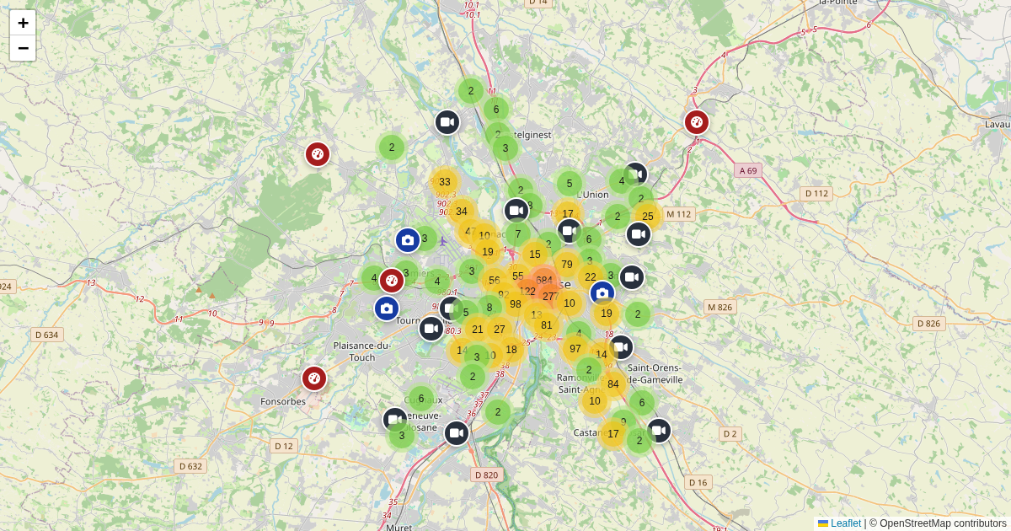1011x531 pixels.
Task: Expand the yellow cluster labeled 25
Action: click(648, 217)
